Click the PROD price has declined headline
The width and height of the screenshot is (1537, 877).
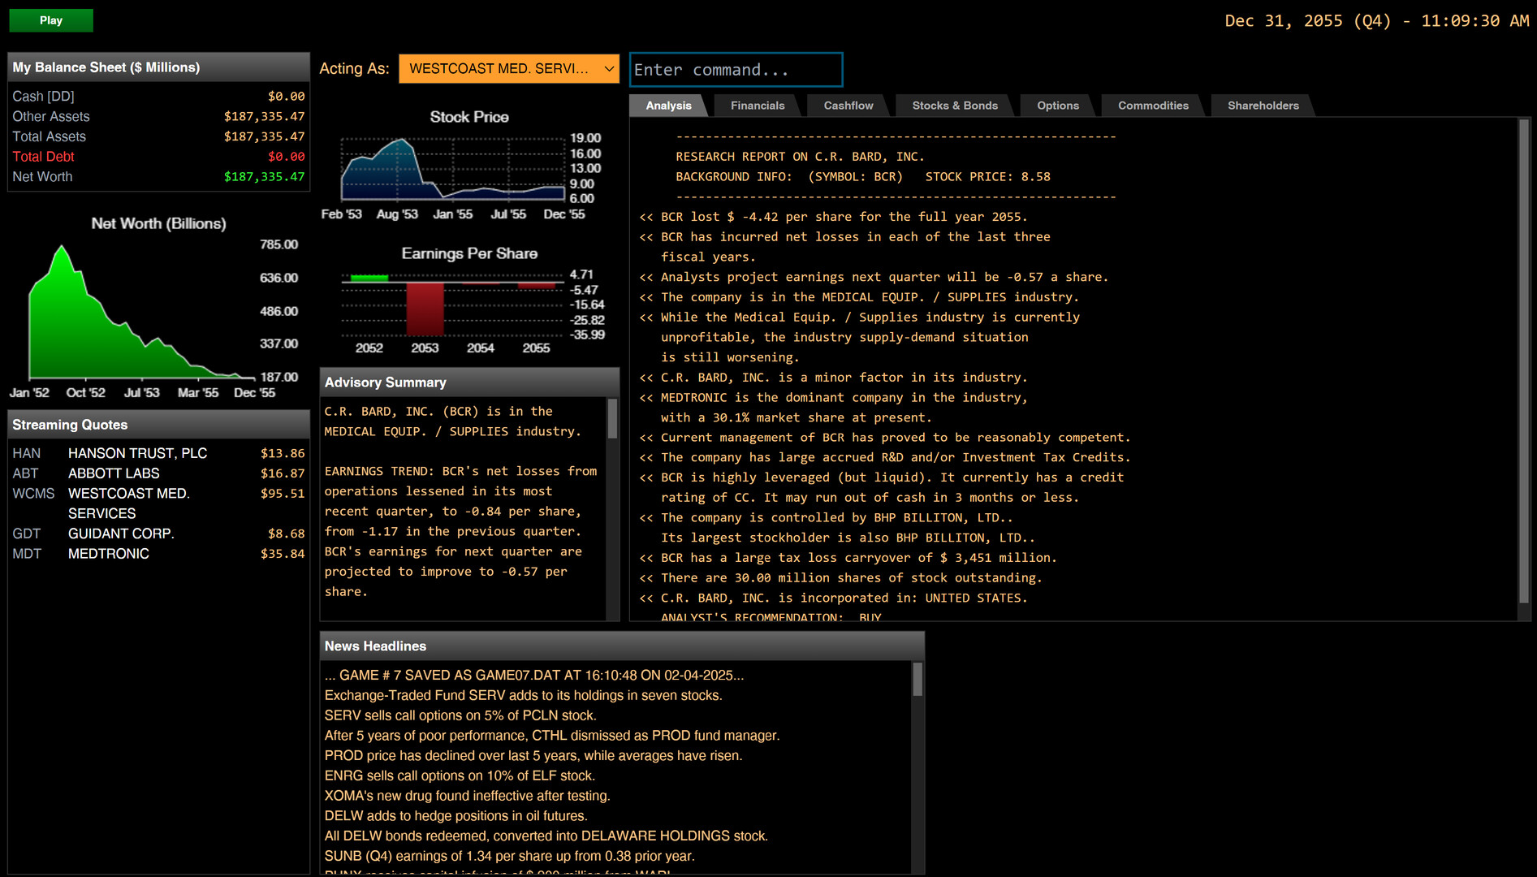(x=533, y=756)
